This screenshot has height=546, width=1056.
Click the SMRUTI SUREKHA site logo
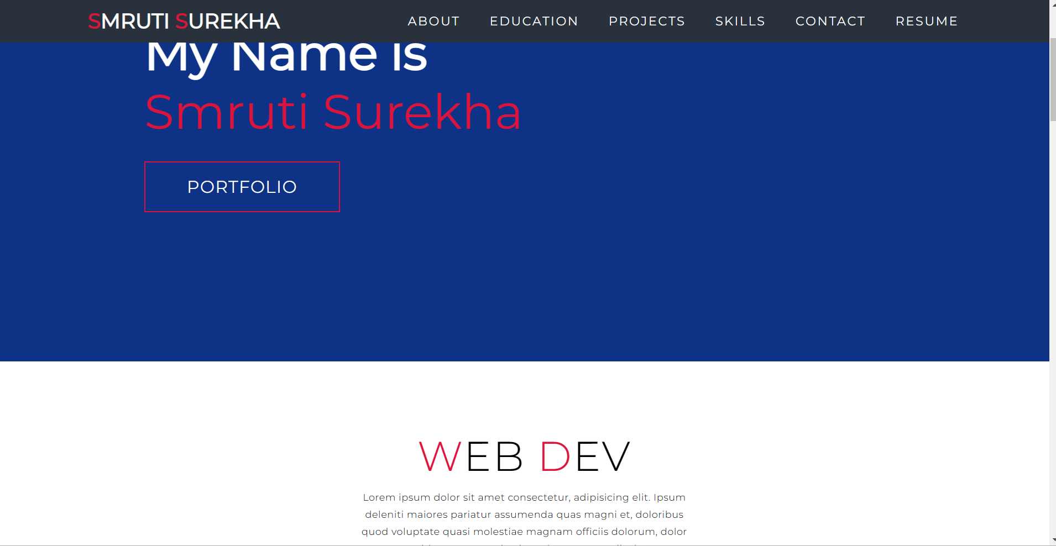(184, 22)
